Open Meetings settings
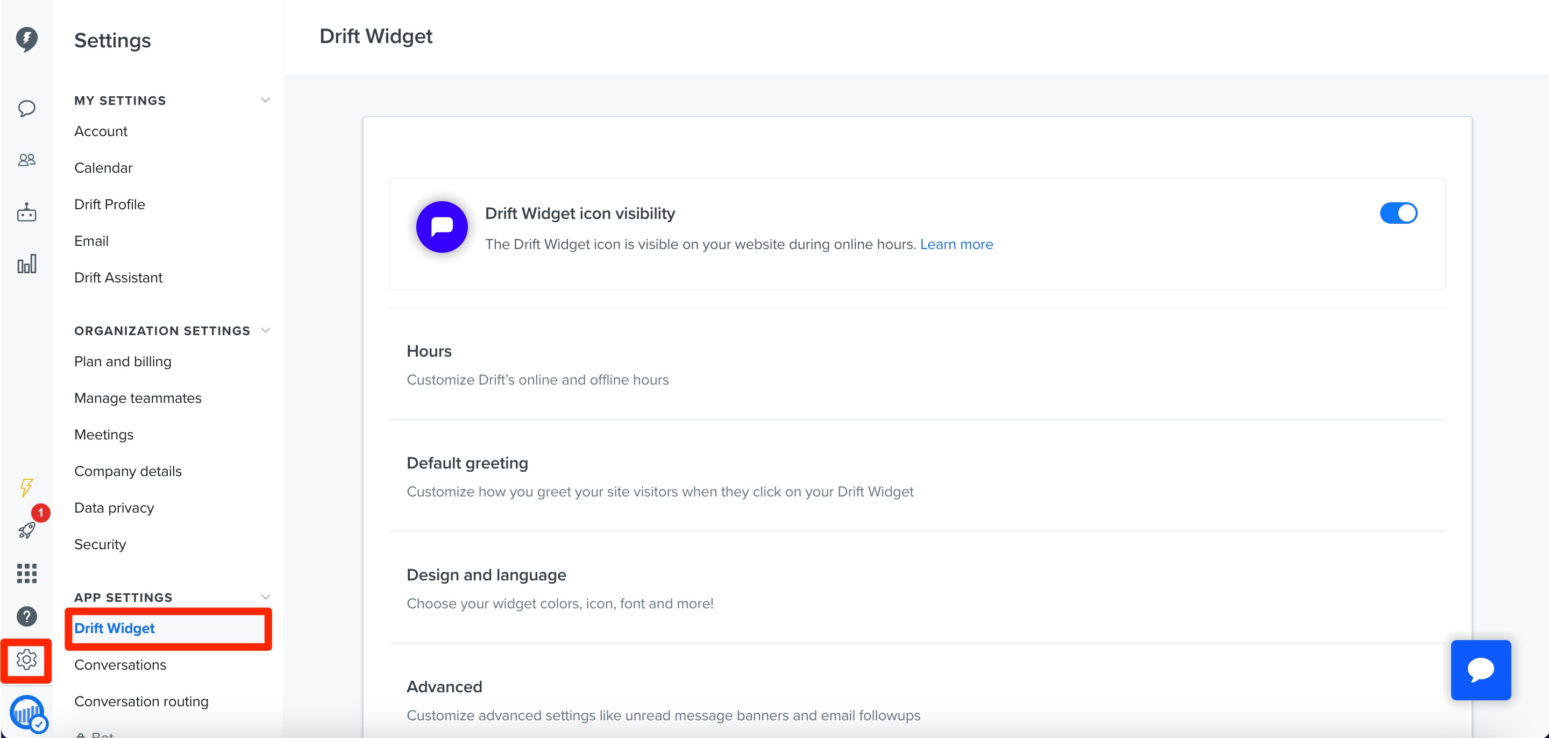This screenshot has height=738, width=1549. (104, 435)
